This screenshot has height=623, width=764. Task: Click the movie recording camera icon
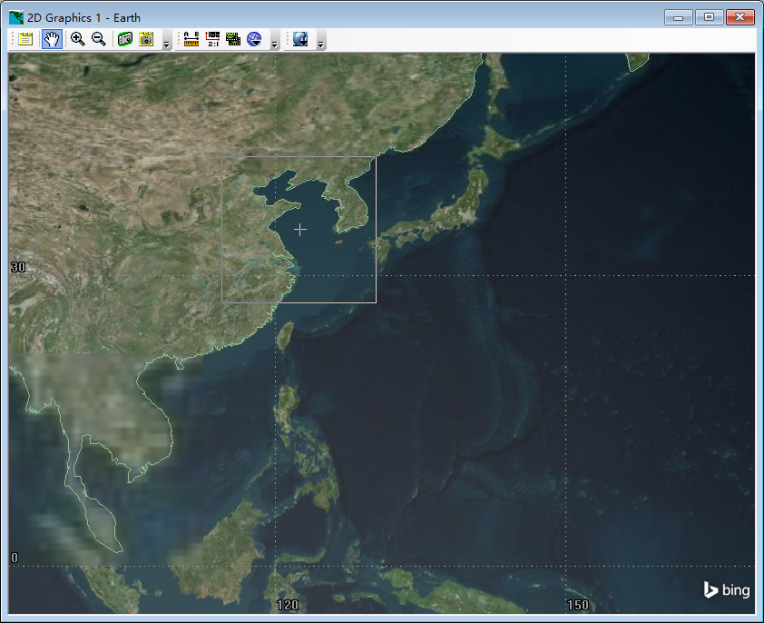click(123, 39)
